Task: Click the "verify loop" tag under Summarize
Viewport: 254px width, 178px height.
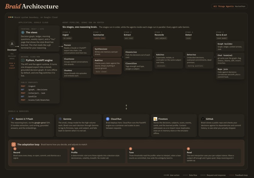Action: tap(100, 38)
